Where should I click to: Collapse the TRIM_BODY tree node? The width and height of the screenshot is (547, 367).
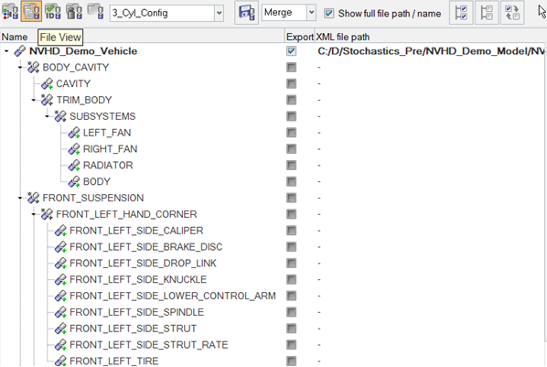coord(34,100)
